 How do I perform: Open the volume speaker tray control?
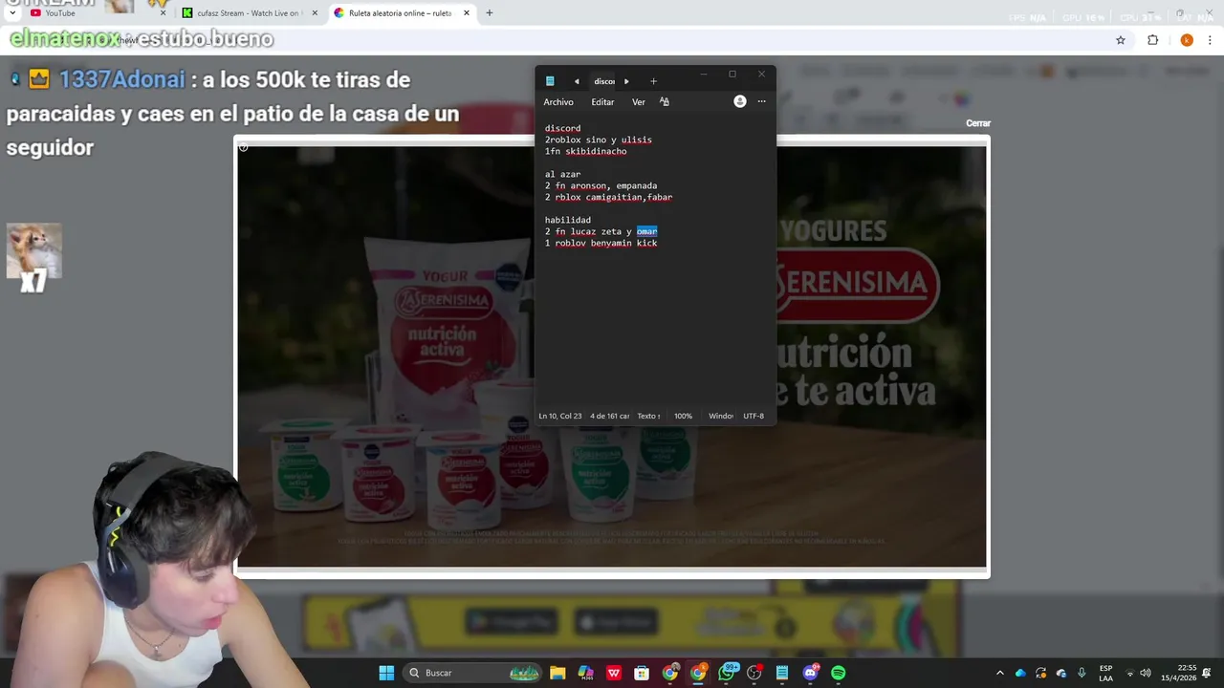1146,673
